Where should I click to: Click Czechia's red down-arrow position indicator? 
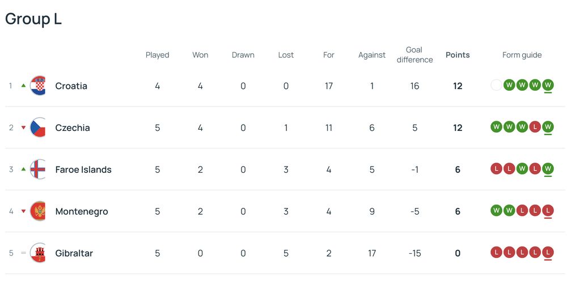point(23,127)
